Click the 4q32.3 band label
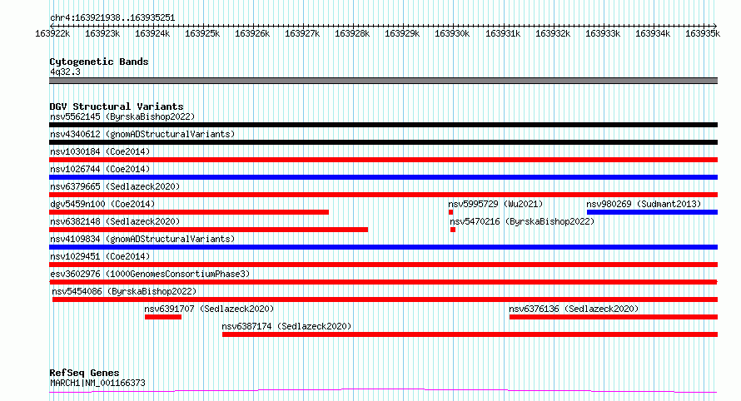 point(65,72)
